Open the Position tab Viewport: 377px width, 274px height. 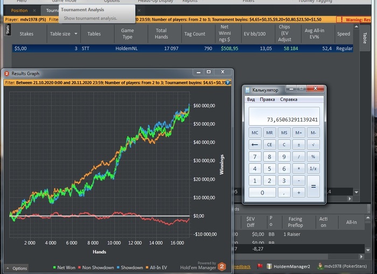click(x=19, y=11)
